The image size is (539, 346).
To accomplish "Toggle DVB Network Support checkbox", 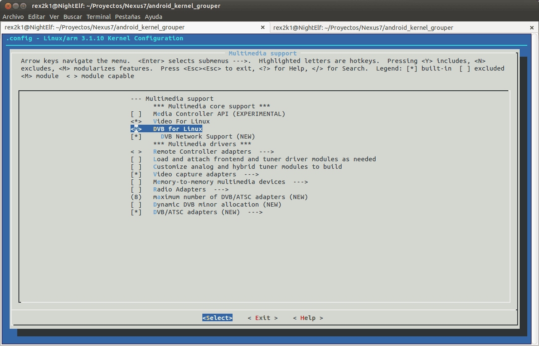I will pos(136,136).
